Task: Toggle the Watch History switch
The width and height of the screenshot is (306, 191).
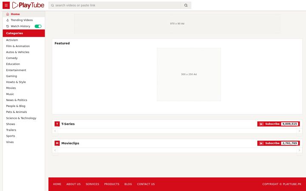Action: click(x=38, y=26)
